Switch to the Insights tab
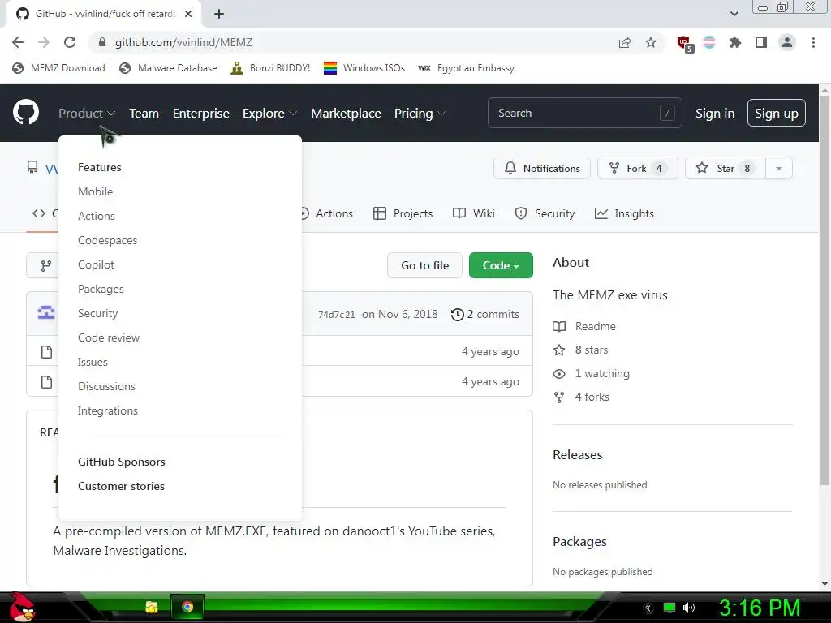This screenshot has height=623, width=831. point(624,213)
